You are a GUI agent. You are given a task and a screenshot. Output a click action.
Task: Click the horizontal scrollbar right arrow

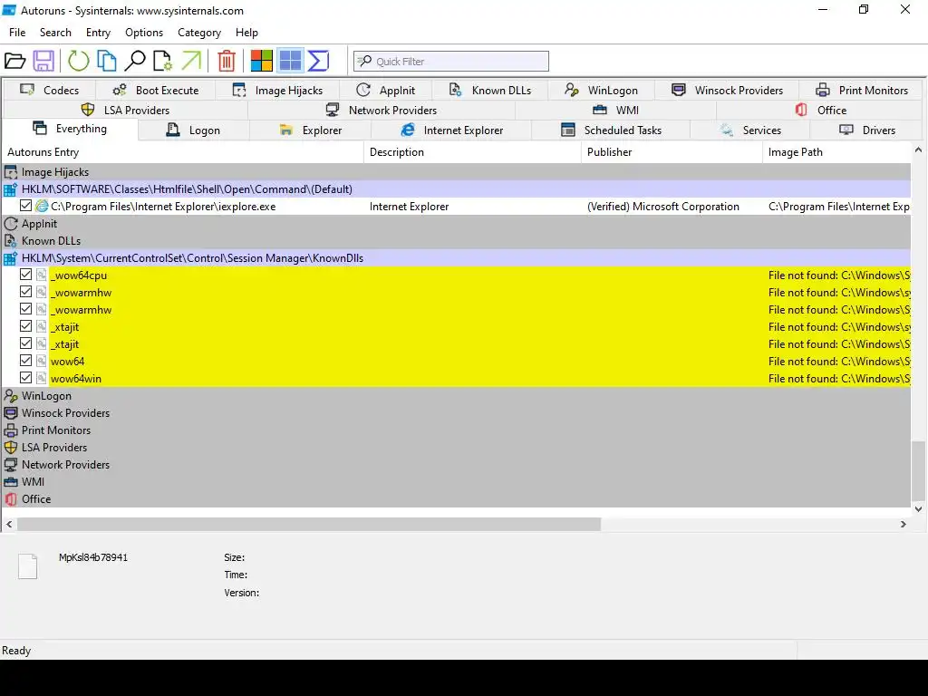[x=904, y=525]
